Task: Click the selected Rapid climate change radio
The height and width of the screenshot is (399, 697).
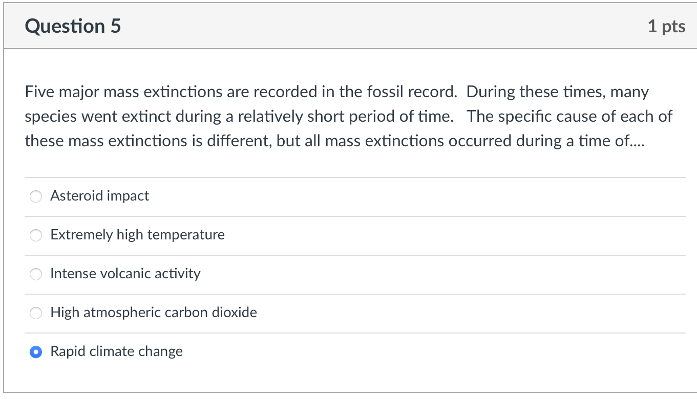Action: 36,352
